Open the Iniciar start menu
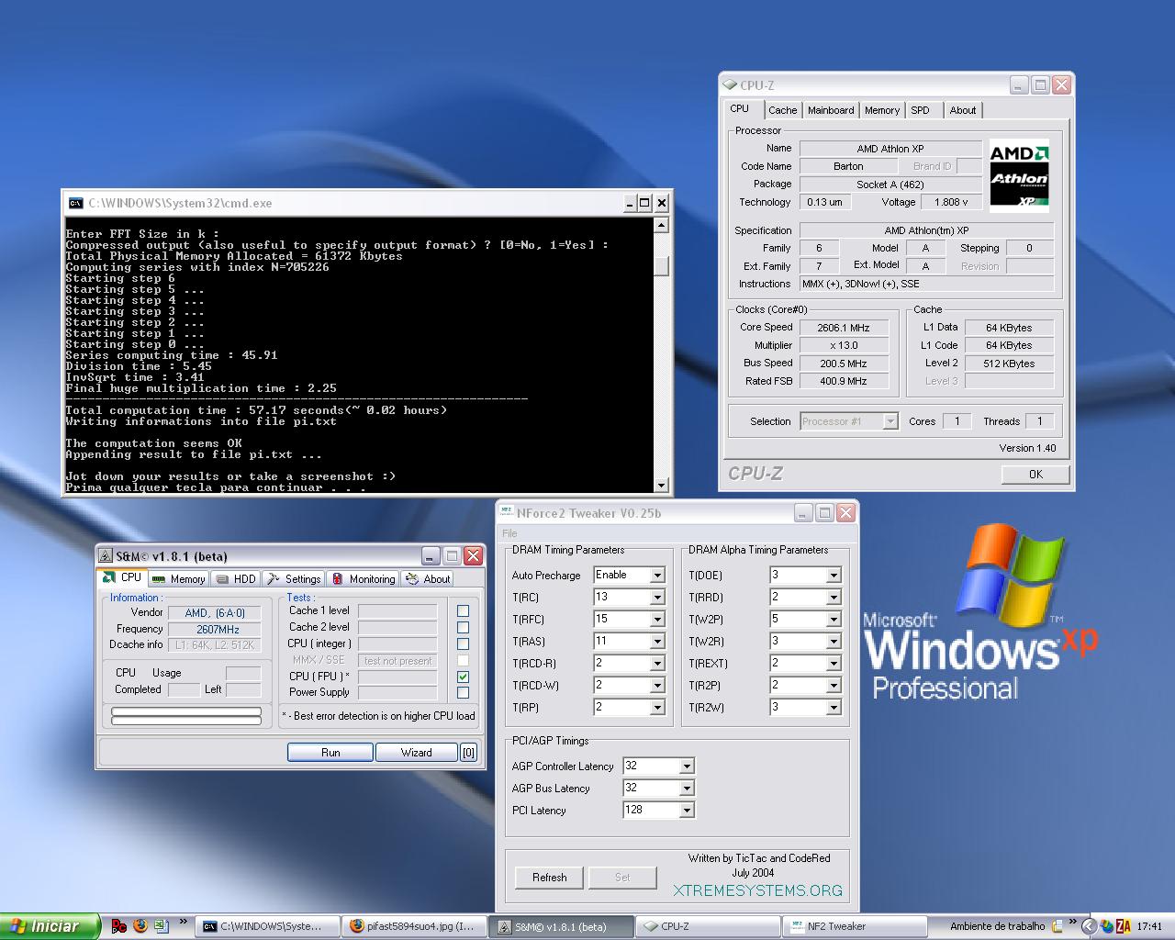1175x940 pixels. [50, 926]
